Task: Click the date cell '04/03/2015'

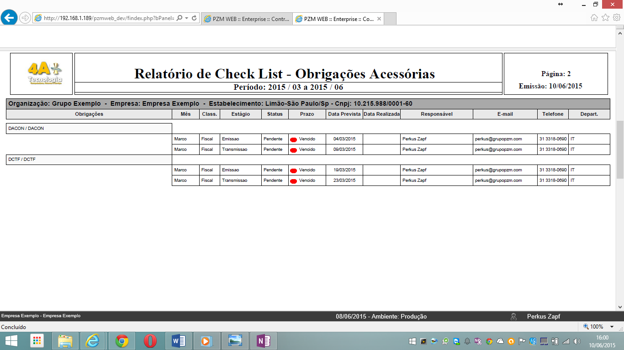Action: click(x=344, y=139)
